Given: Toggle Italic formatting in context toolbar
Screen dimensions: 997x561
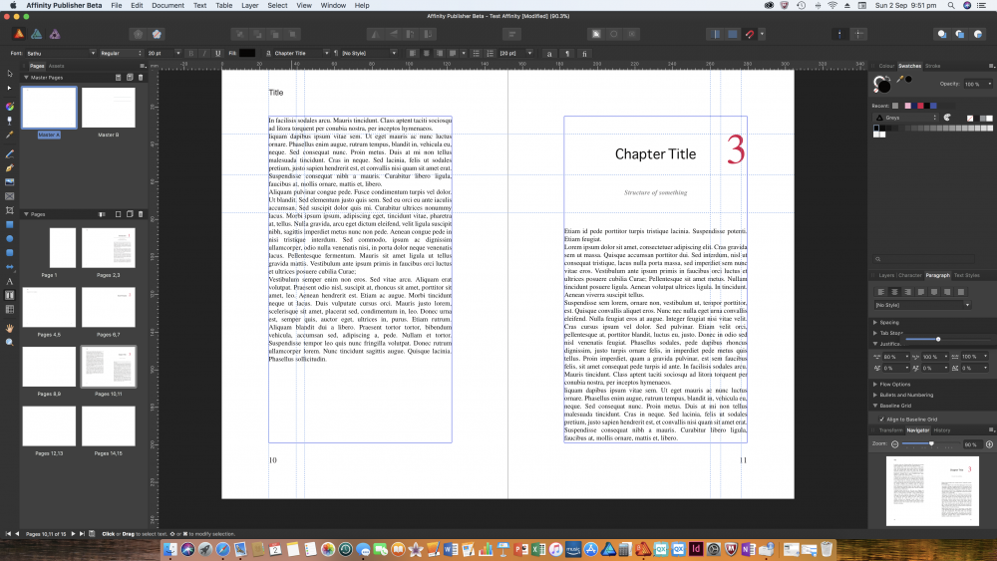Looking at the screenshot, I should click(204, 53).
